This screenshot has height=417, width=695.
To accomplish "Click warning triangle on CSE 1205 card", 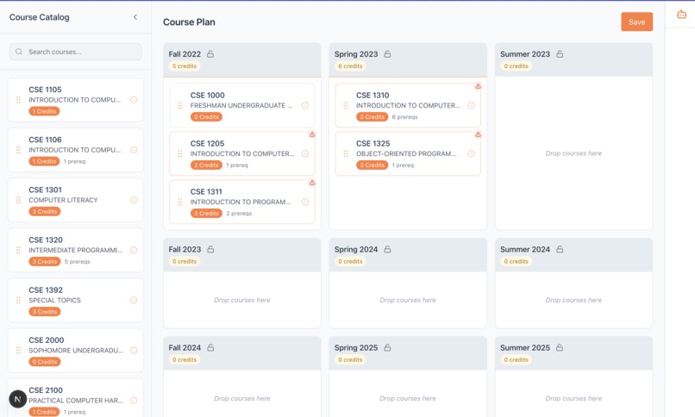I will [x=312, y=134].
